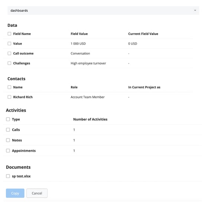The height and width of the screenshot is (205, 205).
Task: Select the sp test.xlsx document checkbox
Action: pos(8,176)
